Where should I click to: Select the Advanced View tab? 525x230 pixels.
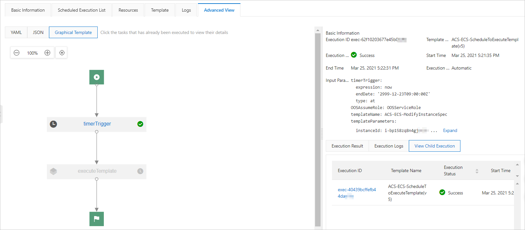[219, 10]
